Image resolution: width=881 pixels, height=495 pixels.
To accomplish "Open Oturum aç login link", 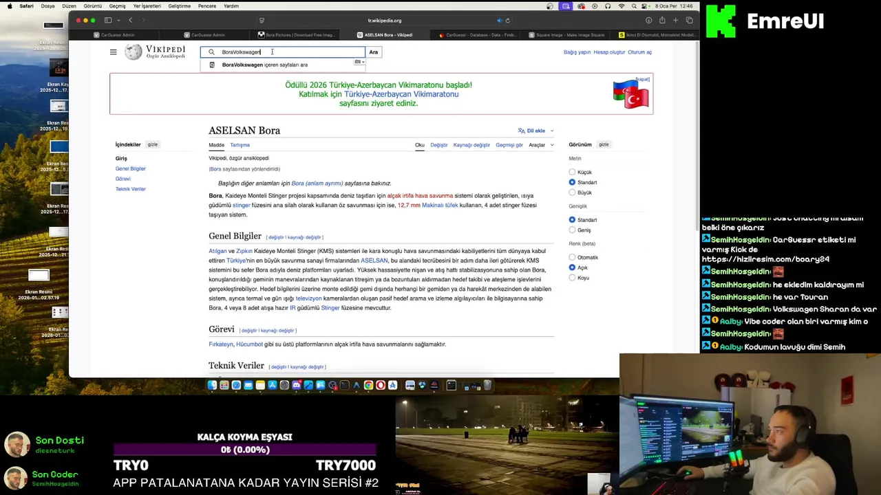I will (x=639, y=52).
